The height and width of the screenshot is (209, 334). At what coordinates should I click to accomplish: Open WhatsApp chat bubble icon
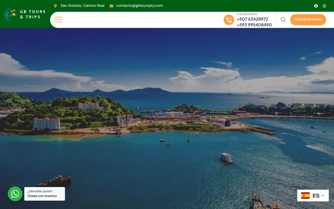pyautogui.click(x=15, y=194)
